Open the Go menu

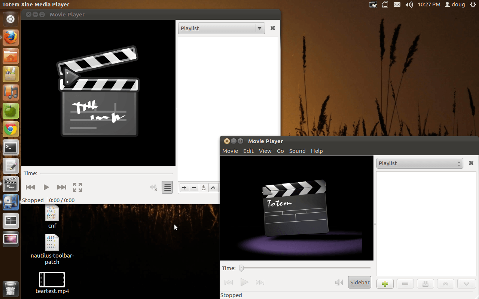[x=280, y=151]
